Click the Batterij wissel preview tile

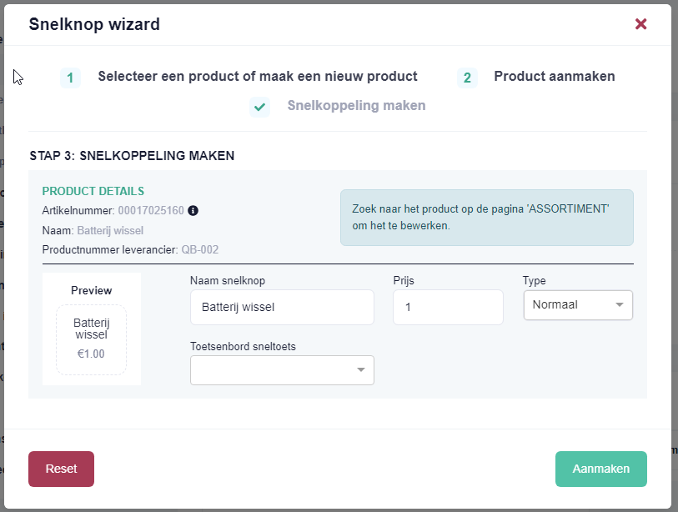pyautogui.click(x=91, y=340)
